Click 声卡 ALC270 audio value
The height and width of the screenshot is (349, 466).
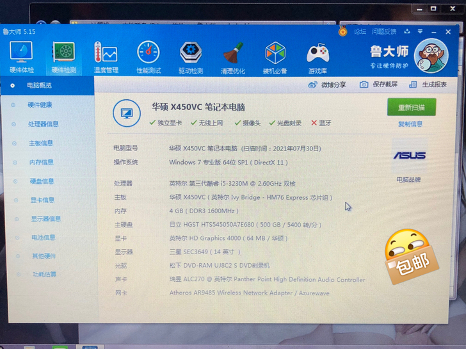pyautogui.click(x=267, y=279)
